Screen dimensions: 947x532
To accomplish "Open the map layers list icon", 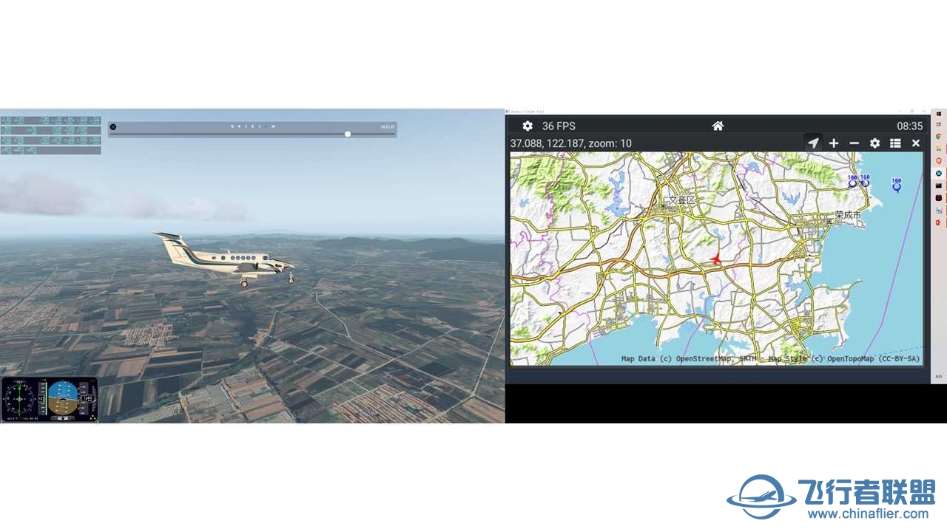I will [x=895, y=143].
